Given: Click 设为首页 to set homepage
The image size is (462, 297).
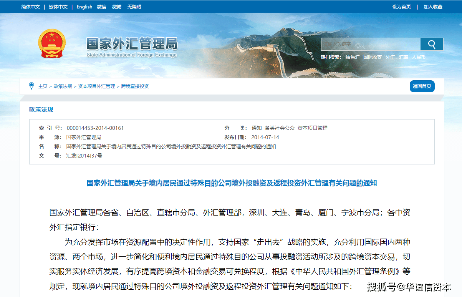Looking at the screenshot, I should (x=401, y=7).
